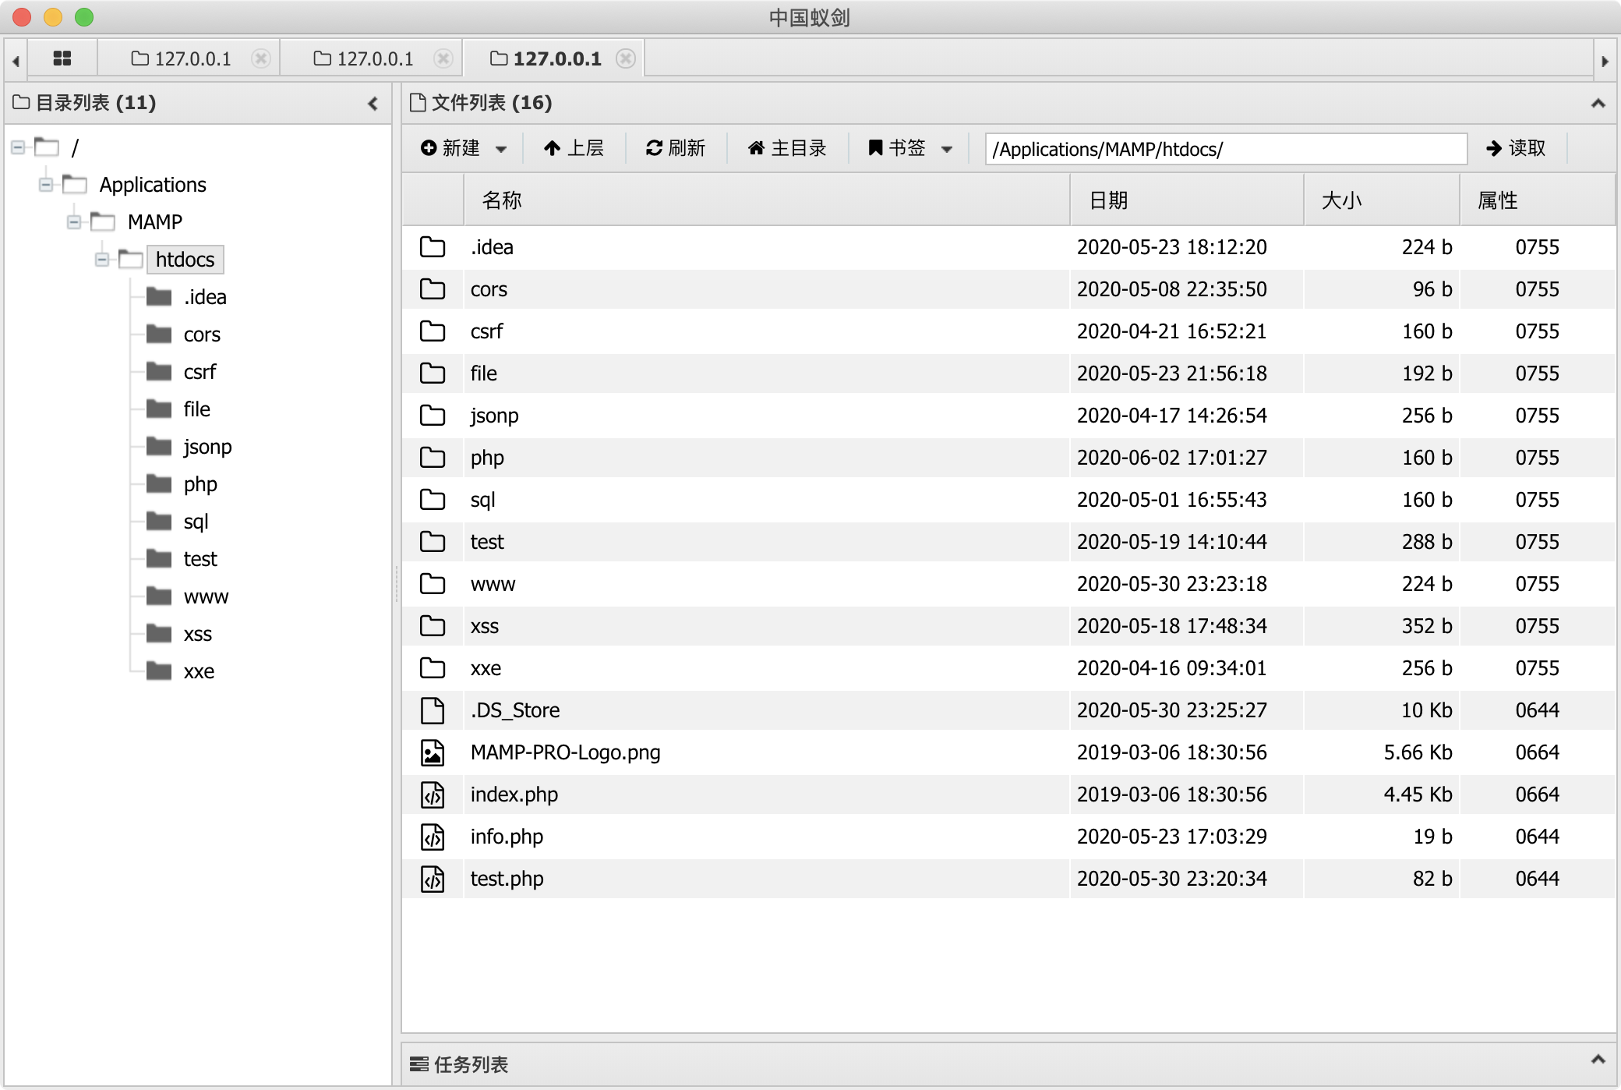Collapse the Applications tree node
The height and width of the screenshot is (1090, 1621).
[46, 185]
